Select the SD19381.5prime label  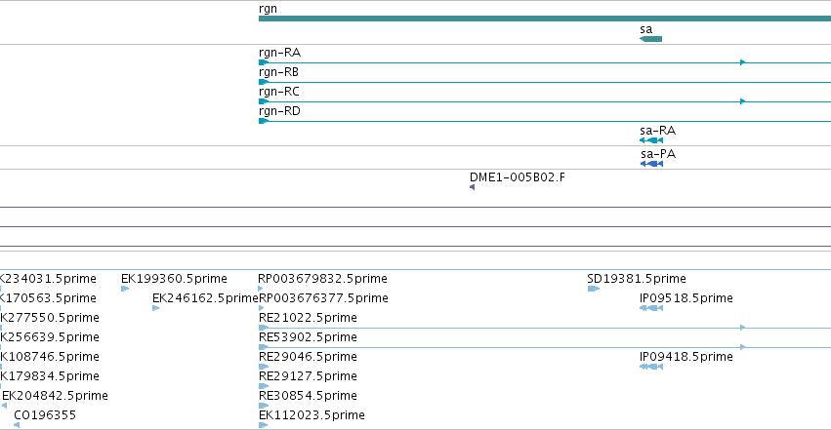pyautogui.click(x=637, y=279)
